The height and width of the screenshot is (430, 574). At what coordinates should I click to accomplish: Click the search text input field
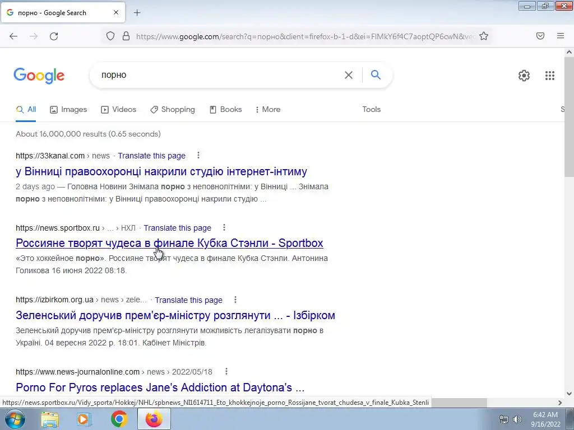point(220,75)
